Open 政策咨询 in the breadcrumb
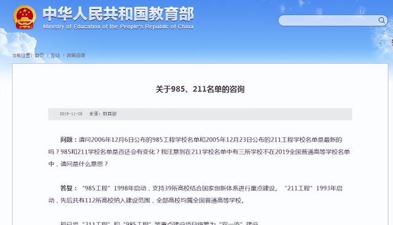 click(76, 55)
